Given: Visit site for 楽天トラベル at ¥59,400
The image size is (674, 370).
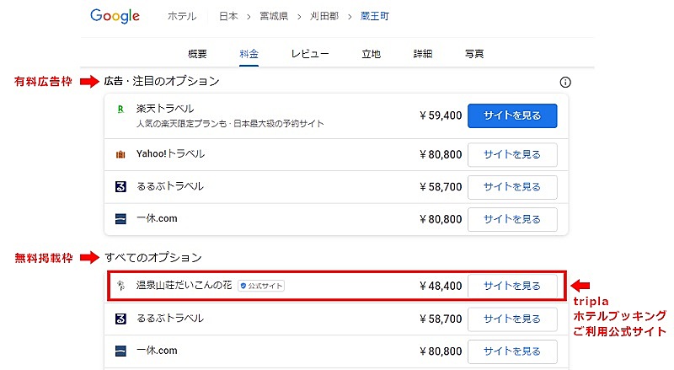Looking at the screenshot, I should tap(512, 115).
